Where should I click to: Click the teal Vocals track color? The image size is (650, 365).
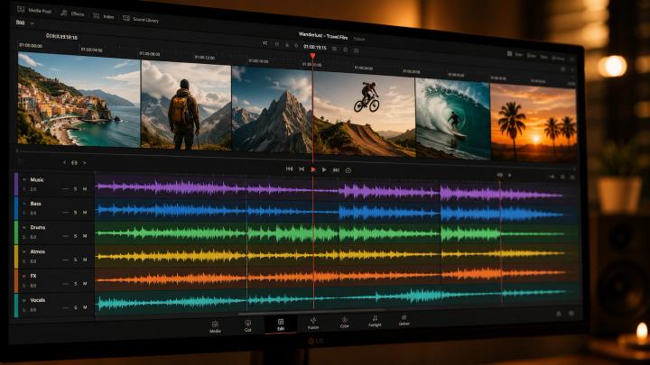click(x=16, y=306)
